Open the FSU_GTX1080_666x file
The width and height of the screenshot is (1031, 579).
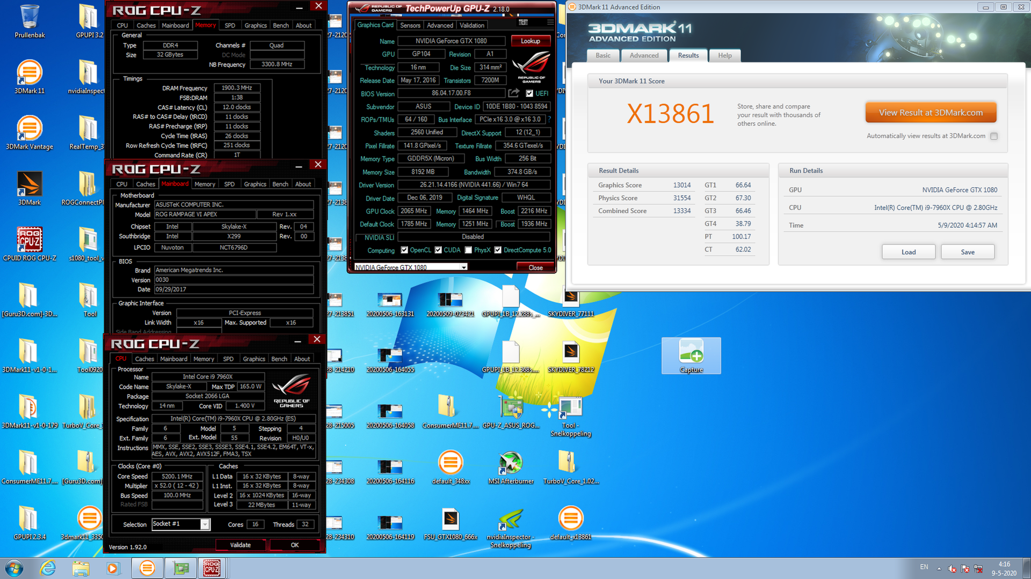pyautogui.click(x=451, y=523)
